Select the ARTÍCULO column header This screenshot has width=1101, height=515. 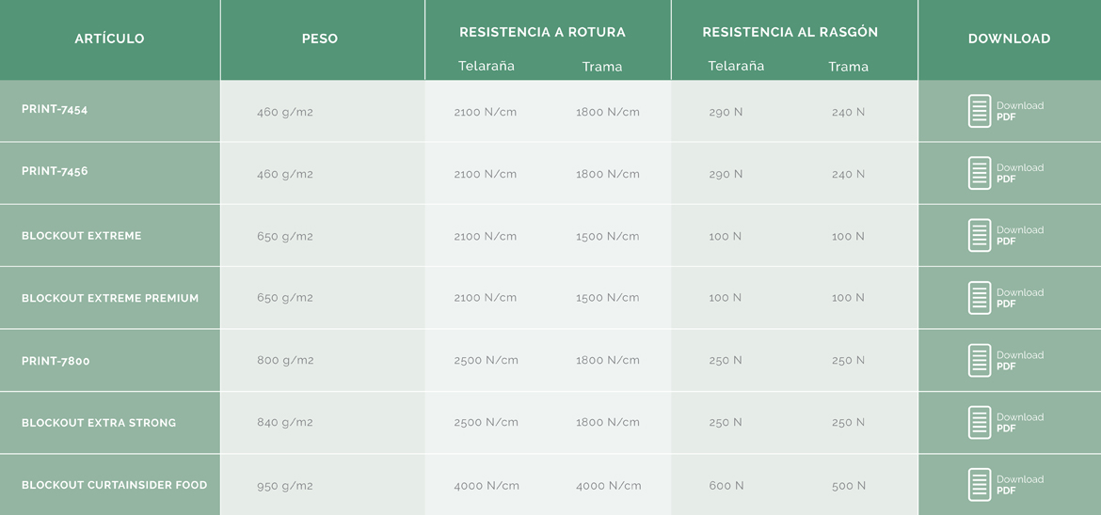109,39
